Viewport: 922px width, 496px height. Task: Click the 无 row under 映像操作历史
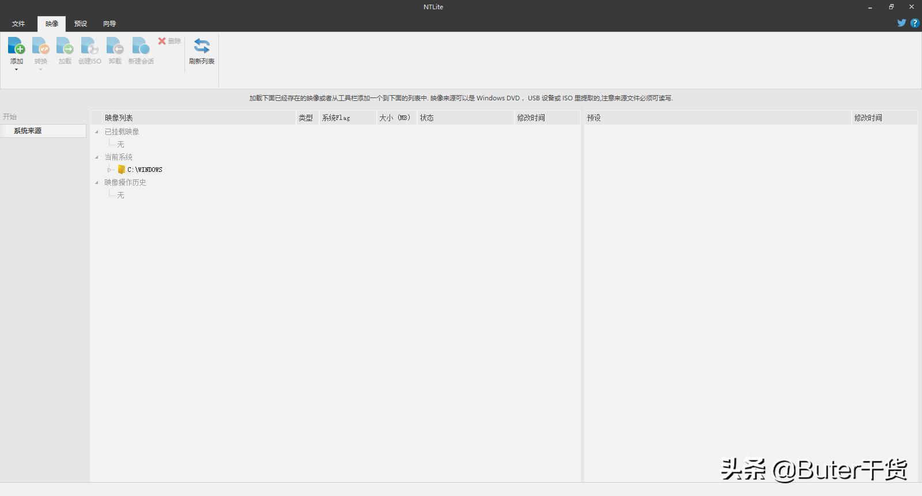click(x=120, y=195)
